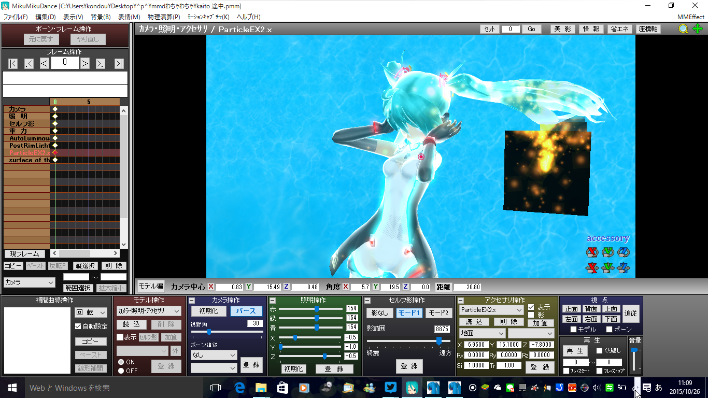Select the OFF radio button
This screenshot has width=708, height=398.
(x=121, y=371)
